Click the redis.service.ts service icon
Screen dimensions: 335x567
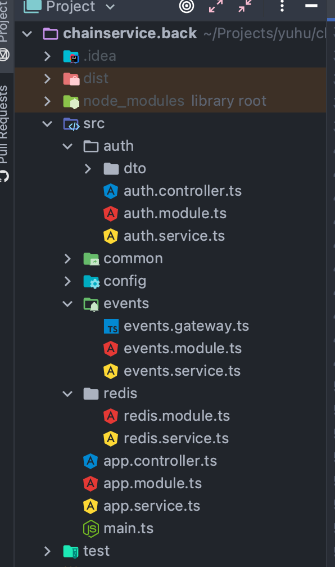point(111,438)
